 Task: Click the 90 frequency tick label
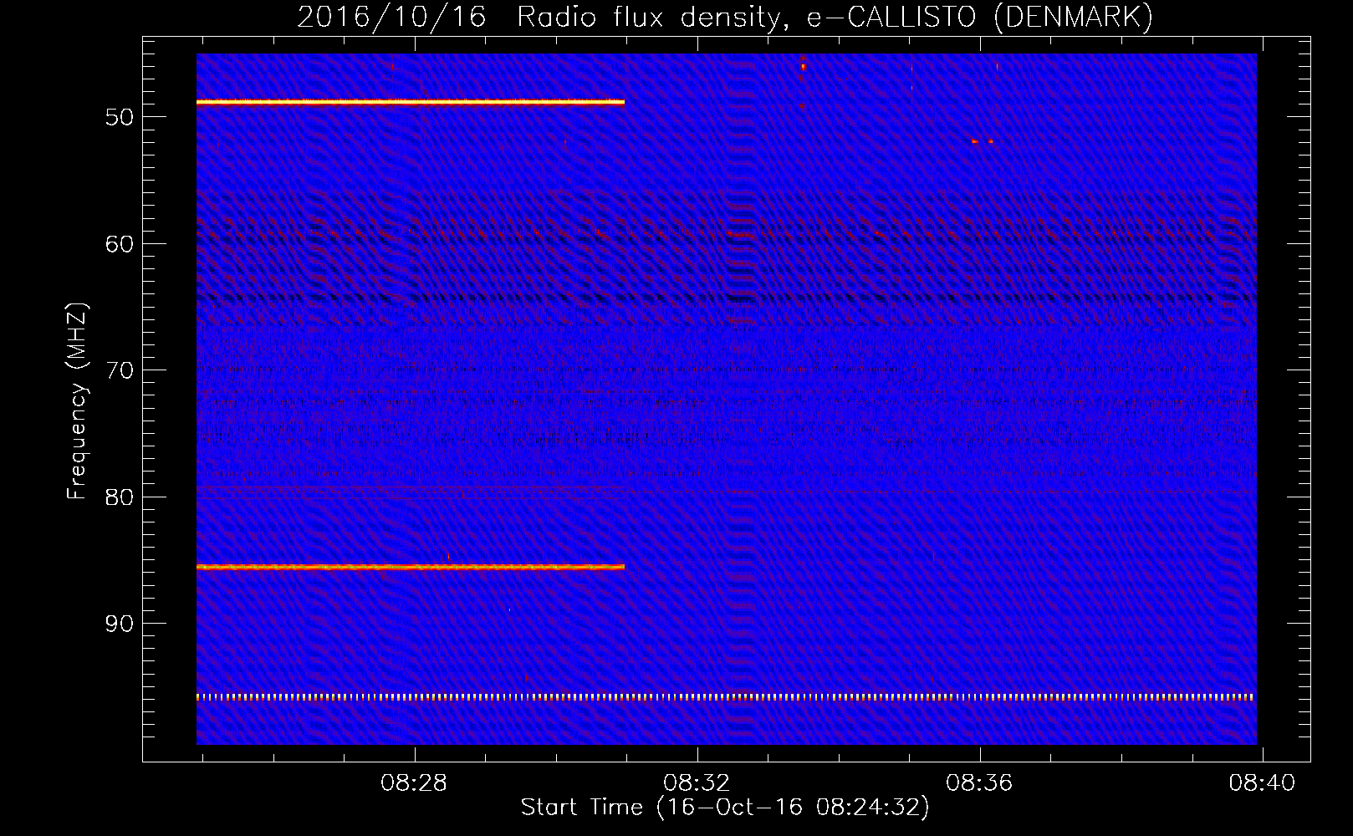(120, 624)
